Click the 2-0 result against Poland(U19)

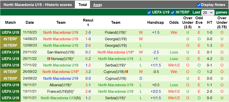(x=88, y=32)
